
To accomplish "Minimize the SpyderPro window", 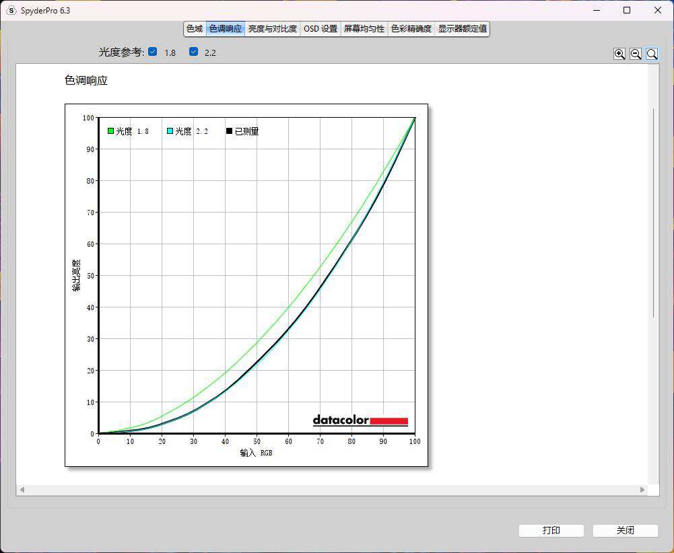I will pyautogui.click(x=596, y=10).
